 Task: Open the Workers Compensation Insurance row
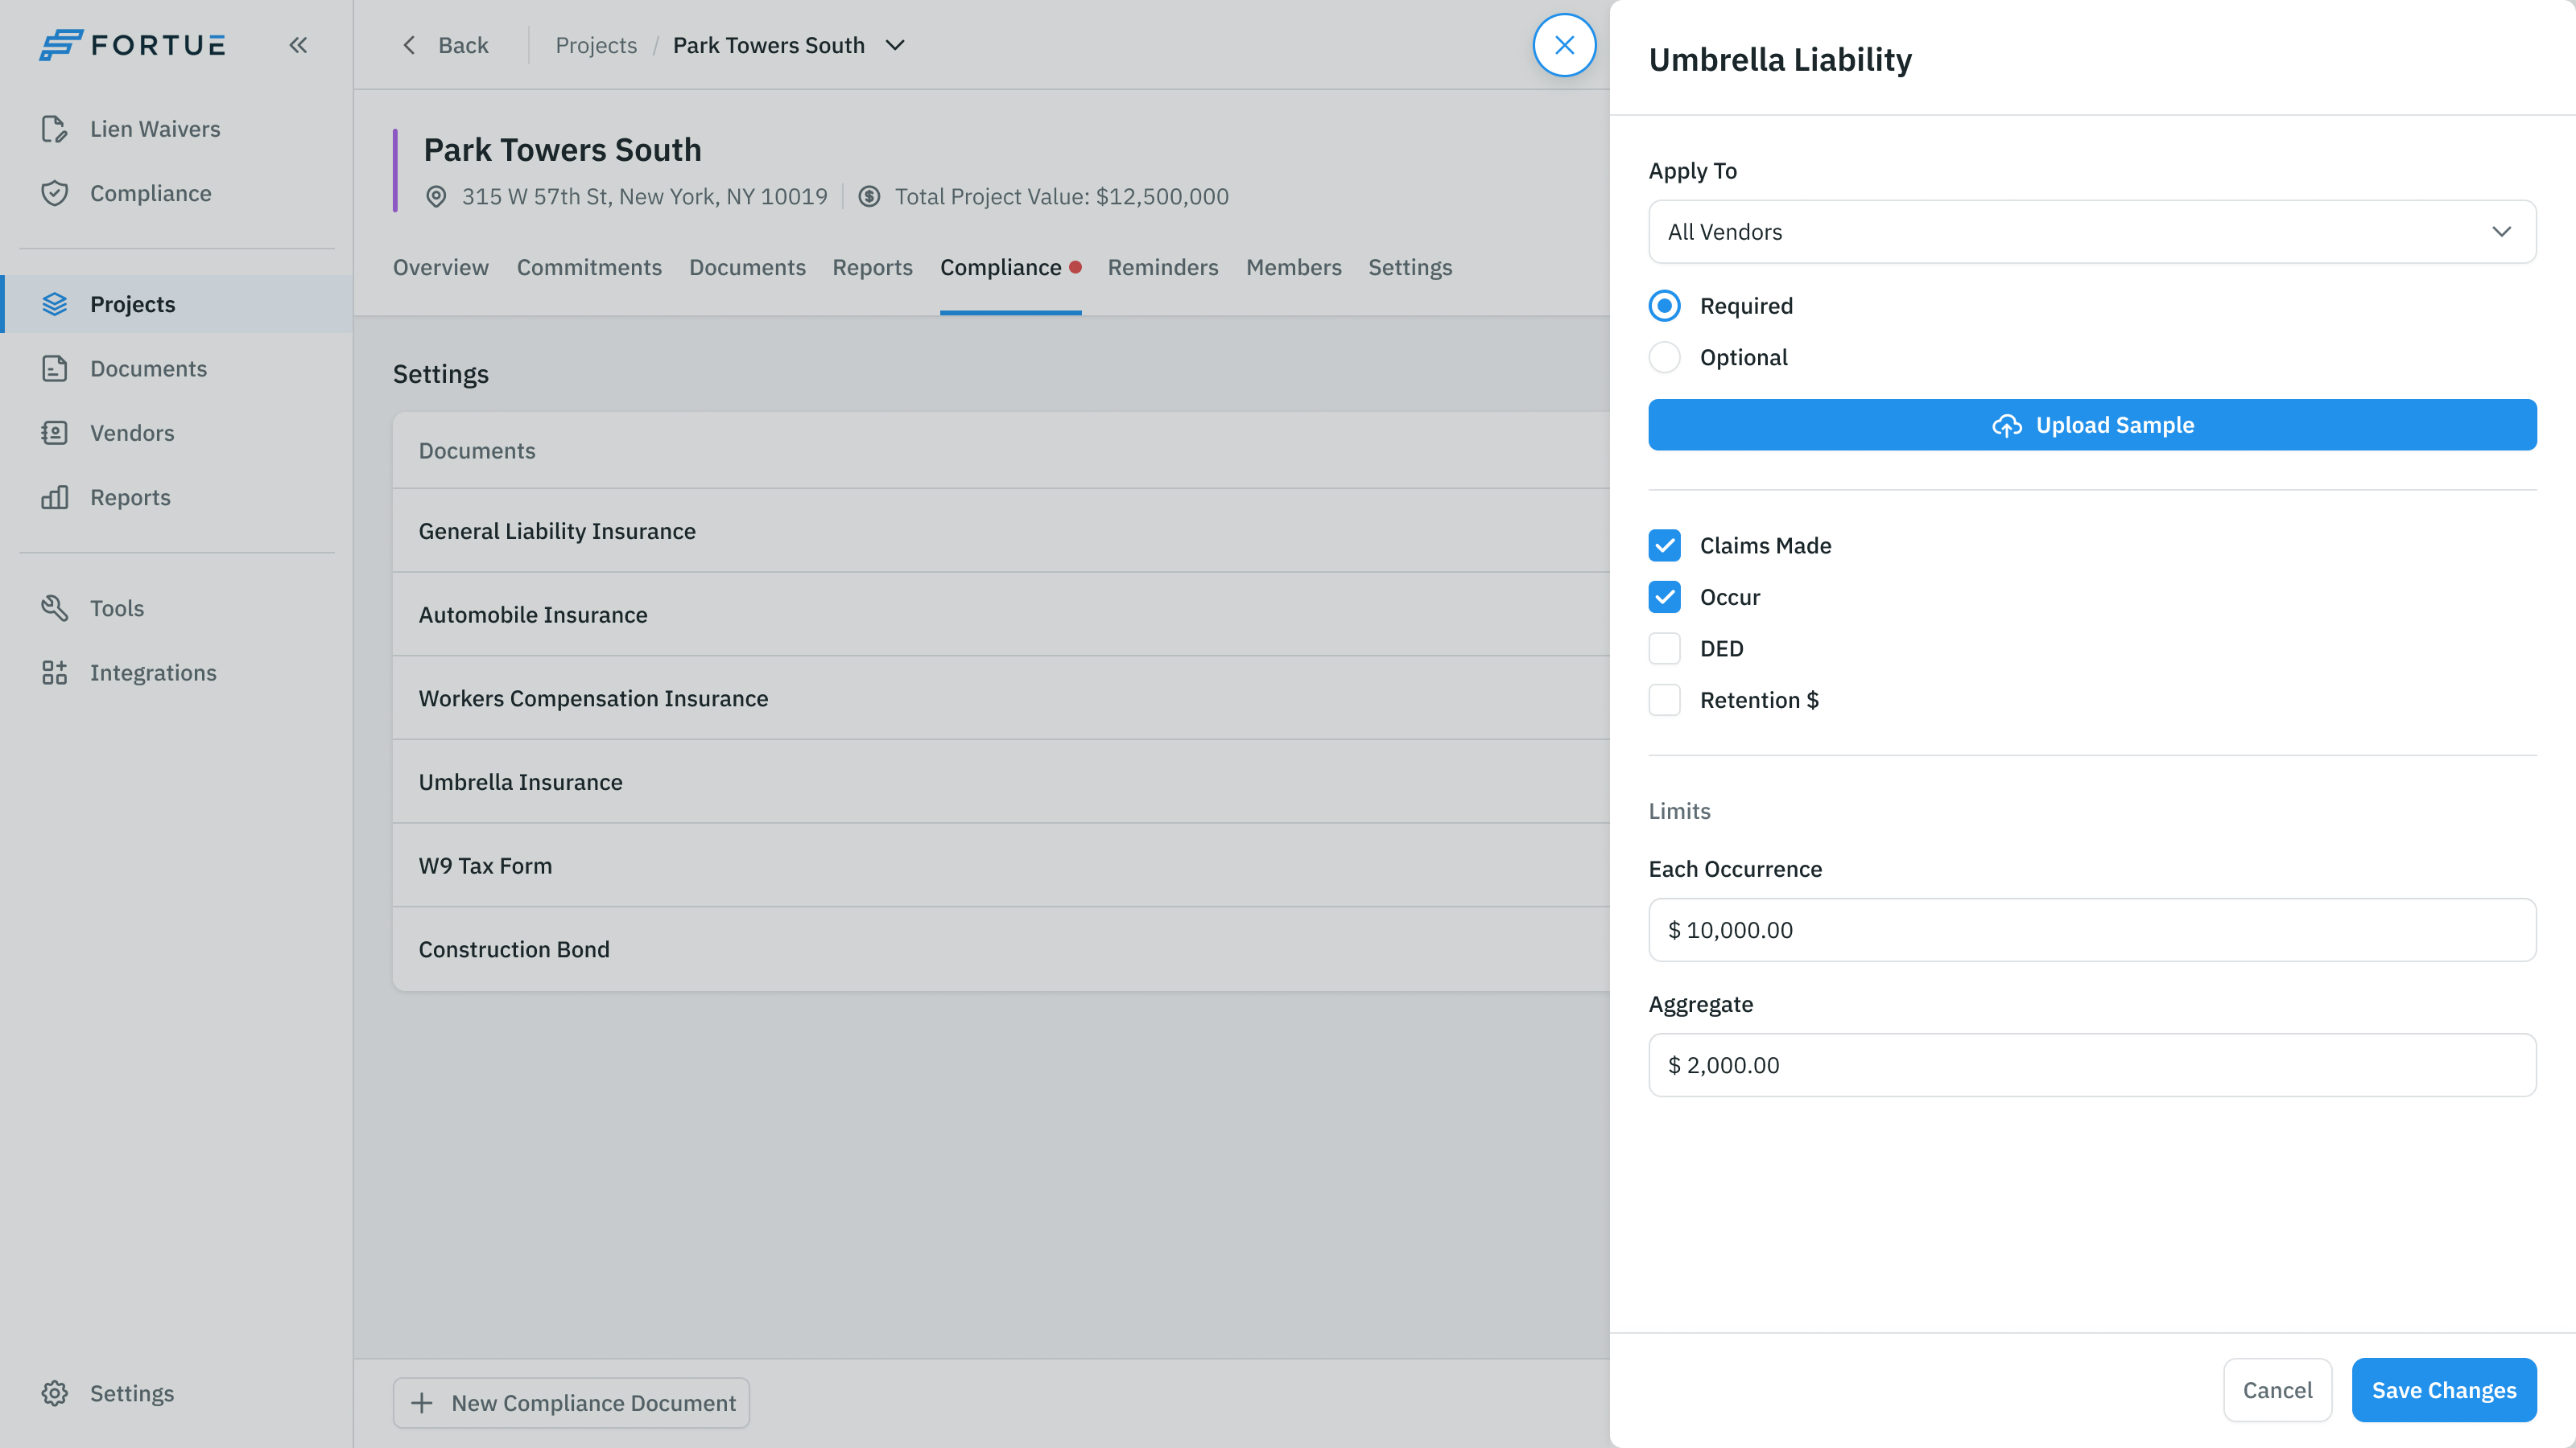pos(1001,698)
